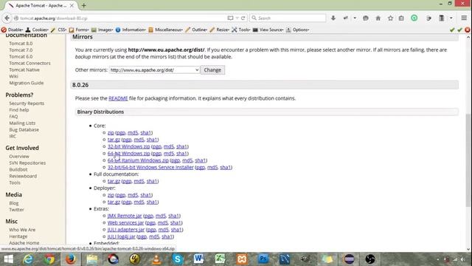
Task: Download the 32-bit/64-bit Windows Service Installer
Action: [x=150, y=168]
